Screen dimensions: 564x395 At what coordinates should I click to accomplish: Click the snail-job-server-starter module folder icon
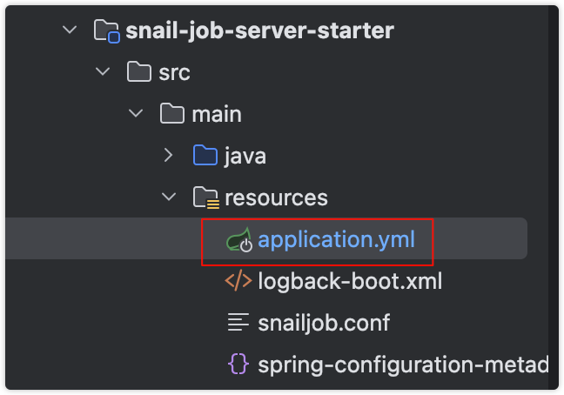pyautogui.click(x=105, y=31)
